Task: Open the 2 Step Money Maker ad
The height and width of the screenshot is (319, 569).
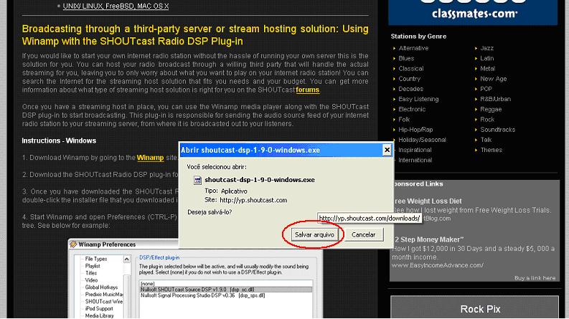Action: point(429,239)
